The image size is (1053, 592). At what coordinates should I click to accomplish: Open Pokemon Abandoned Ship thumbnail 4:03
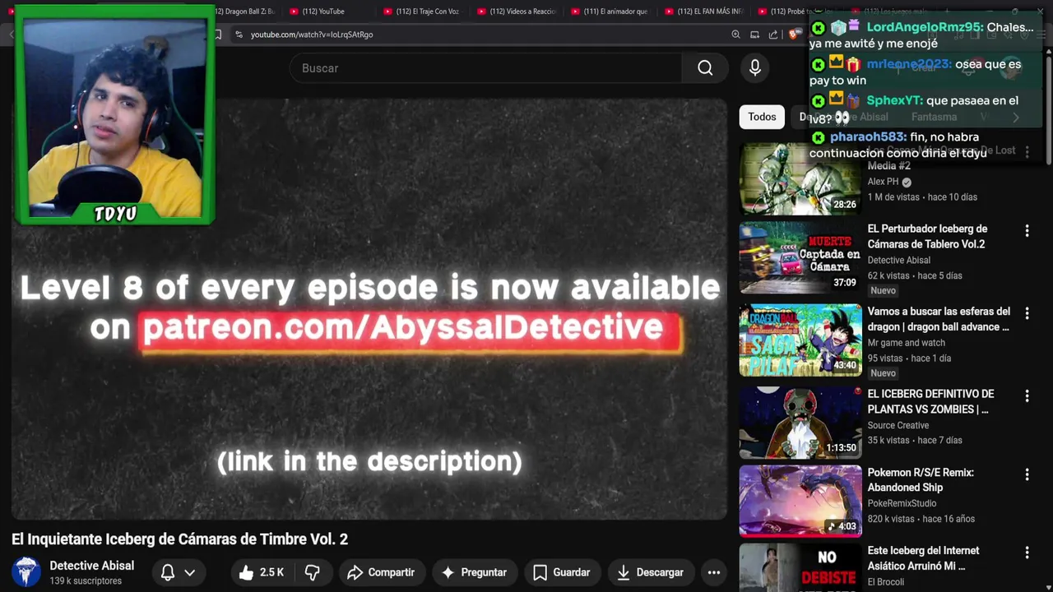(800, 501)
